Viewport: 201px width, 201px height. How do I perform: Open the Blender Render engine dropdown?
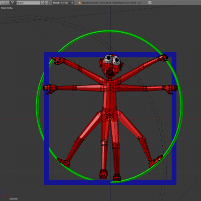click(63, 3)
